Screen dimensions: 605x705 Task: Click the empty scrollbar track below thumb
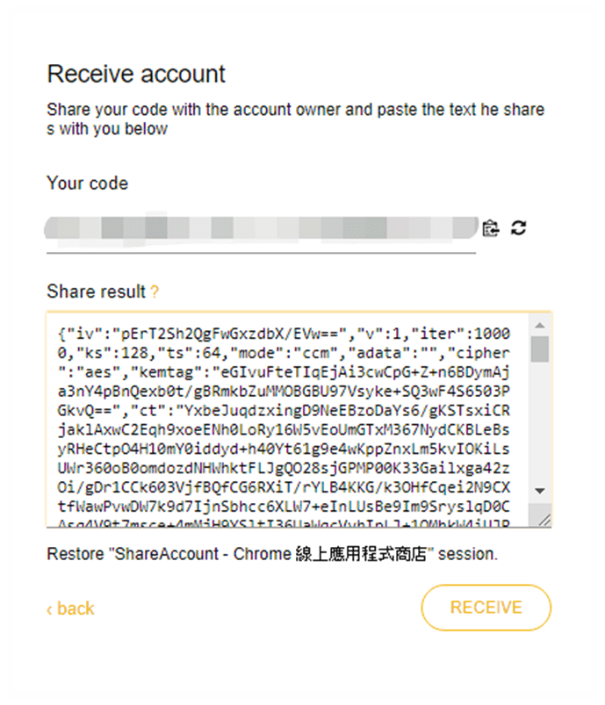pos(541,421)
